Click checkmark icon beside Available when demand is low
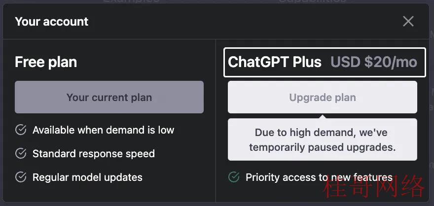434x206 pixels. [21, 130]
